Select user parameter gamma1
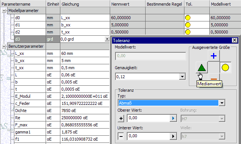Viewport: 241px width, 144px height. (30, 132)
